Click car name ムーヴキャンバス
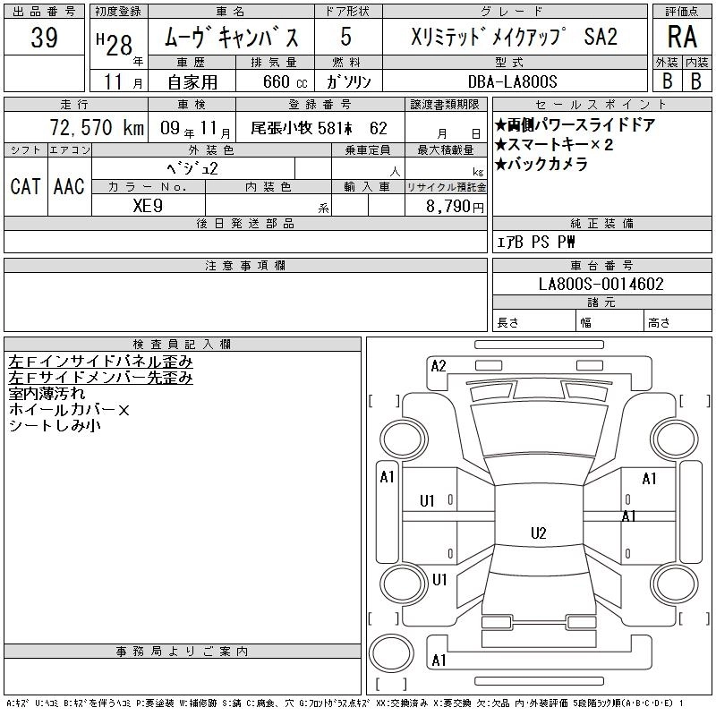Viewport: 716px width, 716px height. tap(231, 37)
